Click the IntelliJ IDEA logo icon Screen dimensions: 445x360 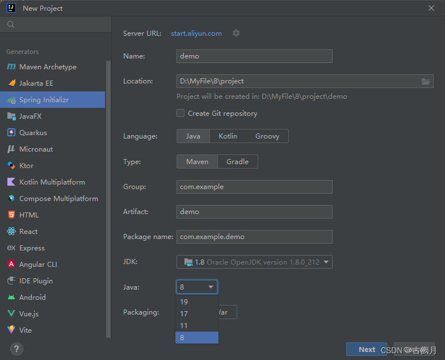point(11,8)
